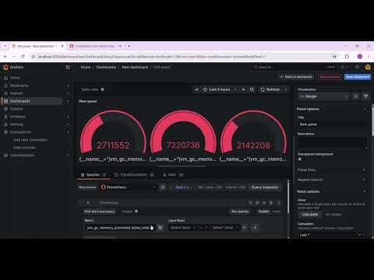Open the Gauge visualization picker

click(323, 96)
